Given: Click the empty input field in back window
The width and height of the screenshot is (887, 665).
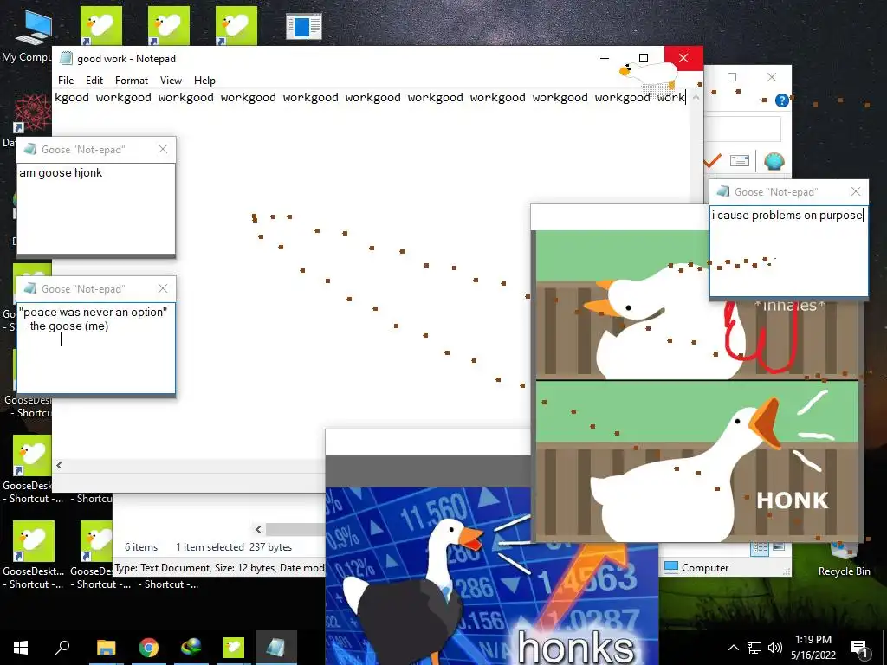Looking at the screenshot, I should 742,129.
